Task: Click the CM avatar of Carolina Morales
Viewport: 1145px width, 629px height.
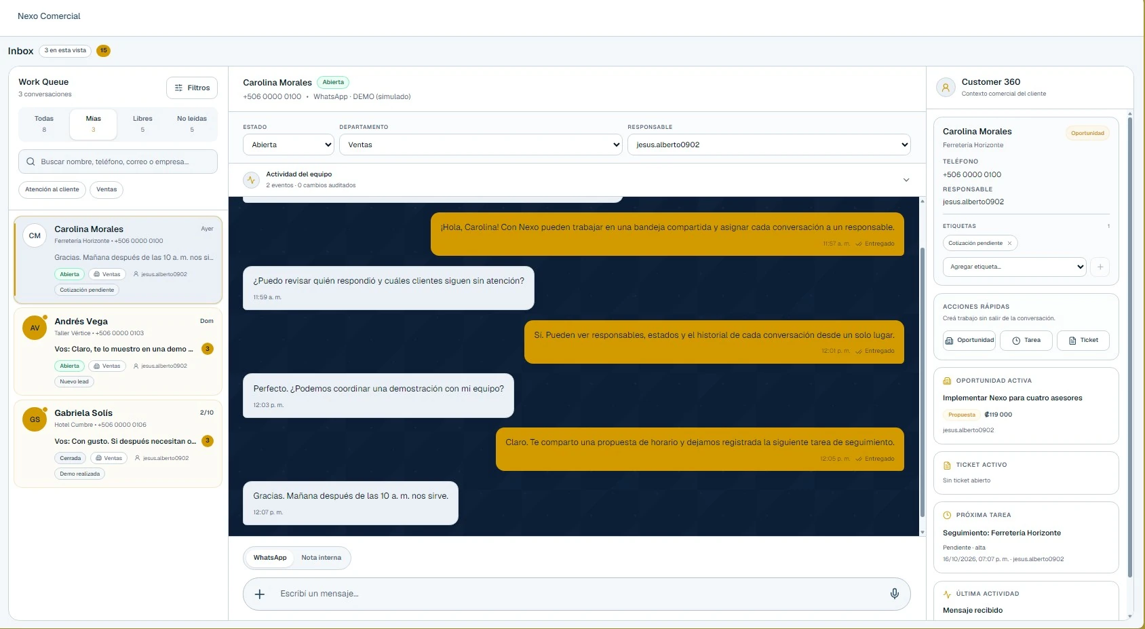Action: click(x=35, y=236)
